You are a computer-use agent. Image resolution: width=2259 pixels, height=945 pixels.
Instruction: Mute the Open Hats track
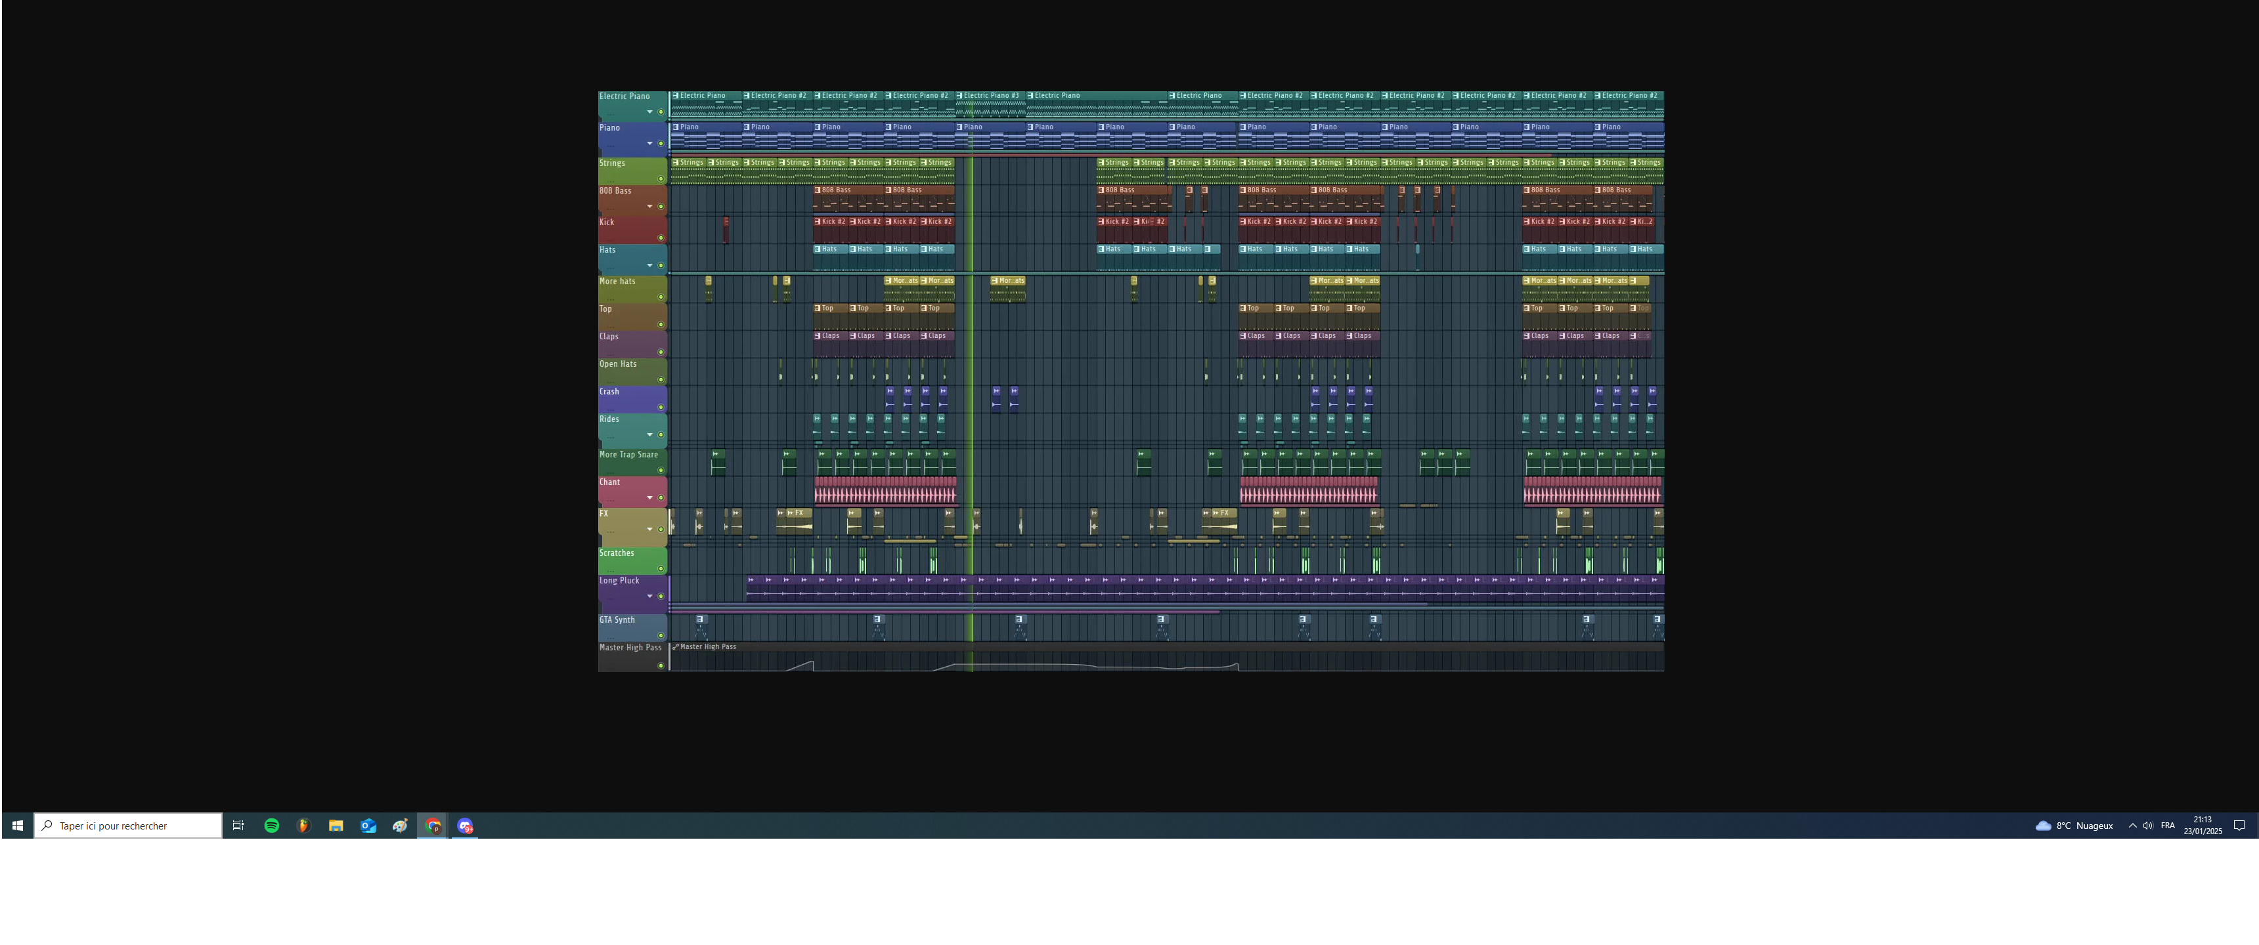pos(661,379)
